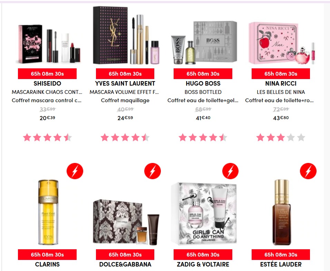The width and height of the screenshot is (330, 271).
Task: Open the Girls Can Do Anything box image
Action: (204, 214)
